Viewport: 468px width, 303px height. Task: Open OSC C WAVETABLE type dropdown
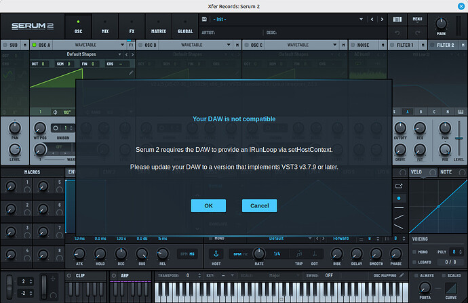(301, 45)
